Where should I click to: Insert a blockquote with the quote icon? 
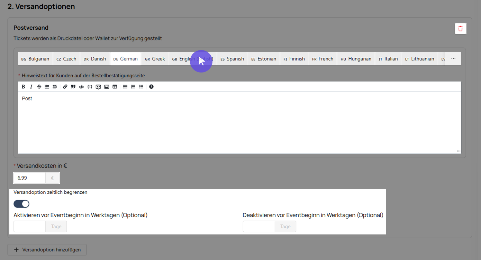click(73, 87)
